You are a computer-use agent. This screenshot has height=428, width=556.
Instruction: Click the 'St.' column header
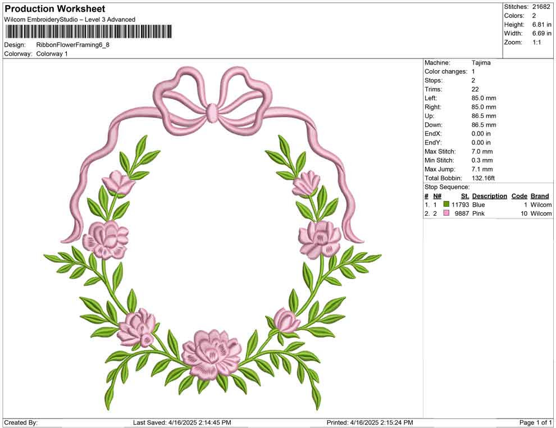click(465, 196)
